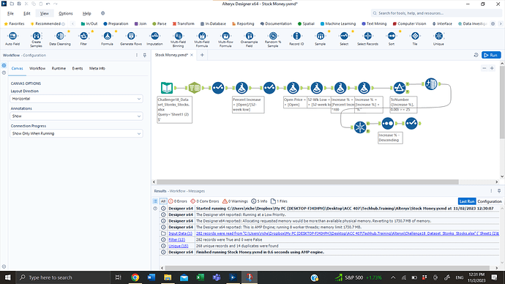Click the Filter node on canvas
Viewport: 505px width, 284px height.
400,88
